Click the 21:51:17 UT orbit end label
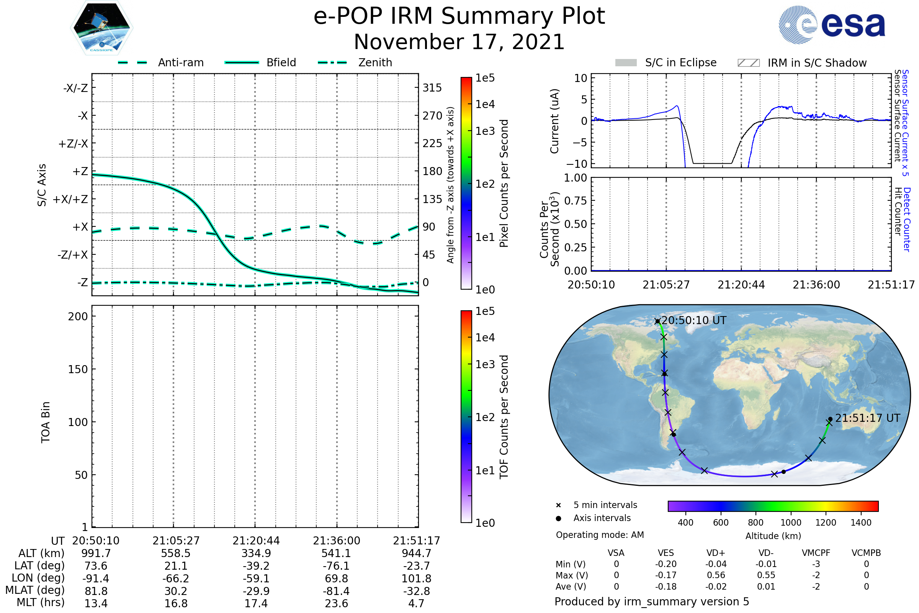The image size is (919, 613). click(867, 418)
